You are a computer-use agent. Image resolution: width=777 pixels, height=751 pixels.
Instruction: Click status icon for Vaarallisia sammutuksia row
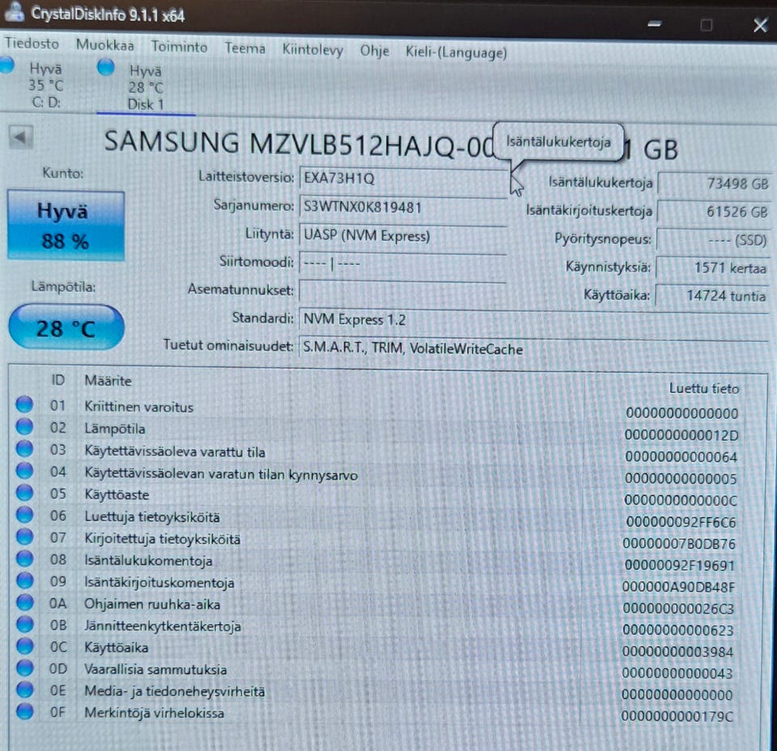[24, 668]
